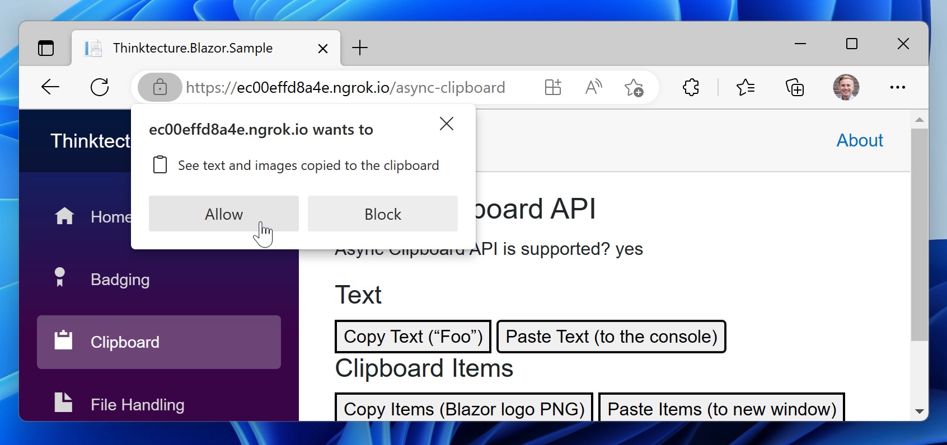Screen dimensions: 947x445
Task: Open the app install icon in address bar
Action: (553, 87)
